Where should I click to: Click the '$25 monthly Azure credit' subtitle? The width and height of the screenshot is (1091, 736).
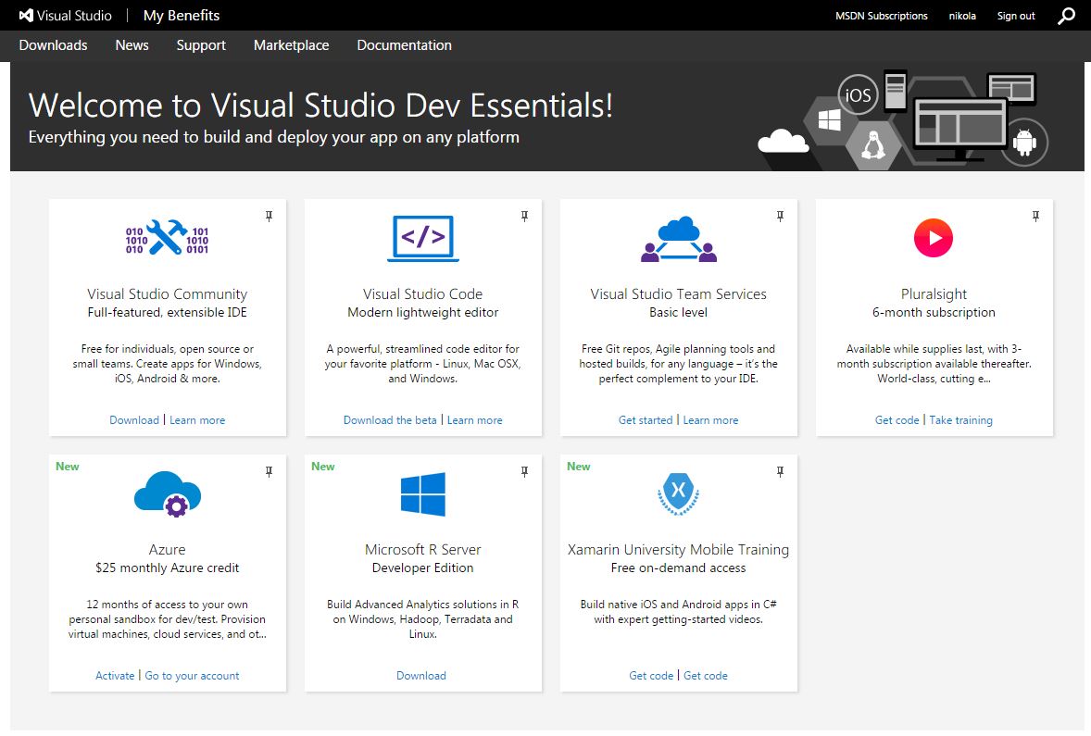[x=167, y=568]
